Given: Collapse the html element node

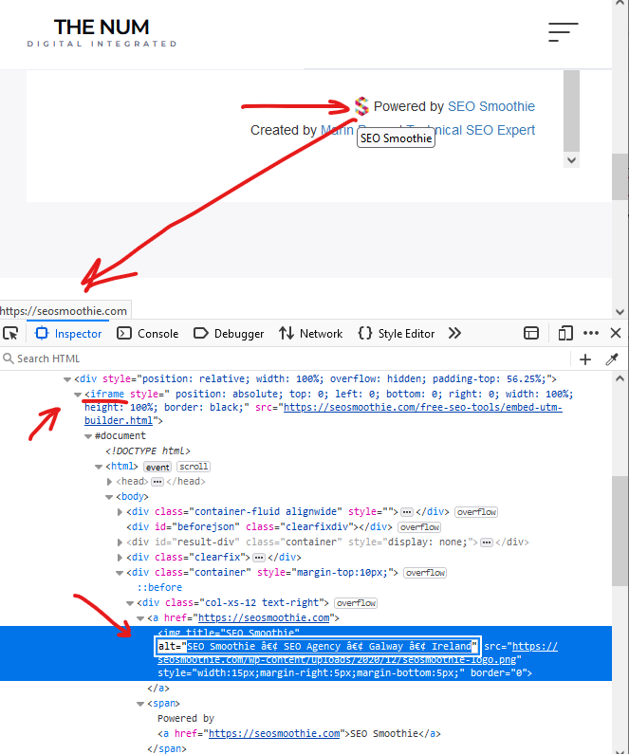Looking at the screenshot, I should [99, 467].
